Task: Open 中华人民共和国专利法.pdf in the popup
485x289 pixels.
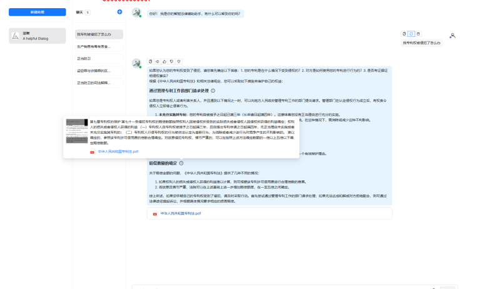Action: coord(117,151)
